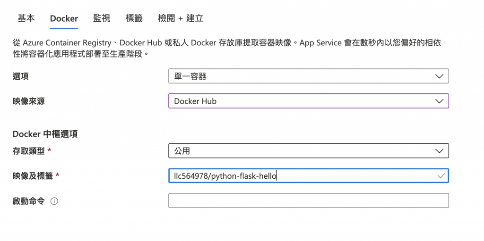
Task: Open the 監視 tab
Action: 102,18
